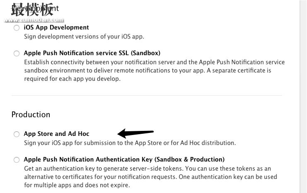Click "Sign development versions of your iOS app" text
The height and width of the screenshot is (193, 307).
coord(84,36)
